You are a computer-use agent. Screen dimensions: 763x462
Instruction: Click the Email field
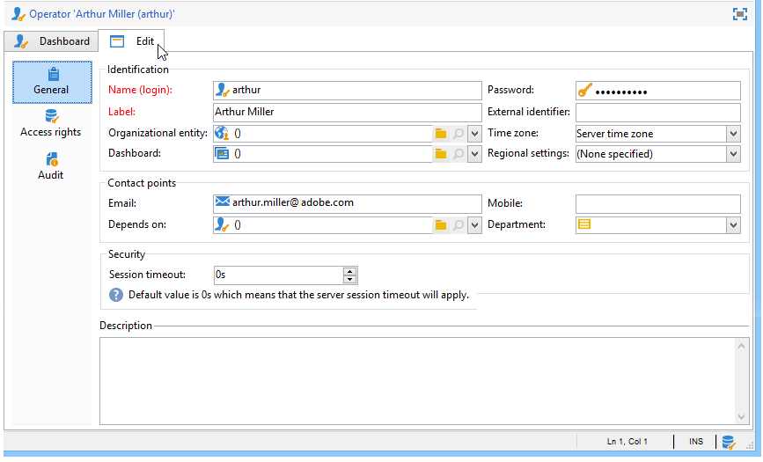click(x=348, y=204)
